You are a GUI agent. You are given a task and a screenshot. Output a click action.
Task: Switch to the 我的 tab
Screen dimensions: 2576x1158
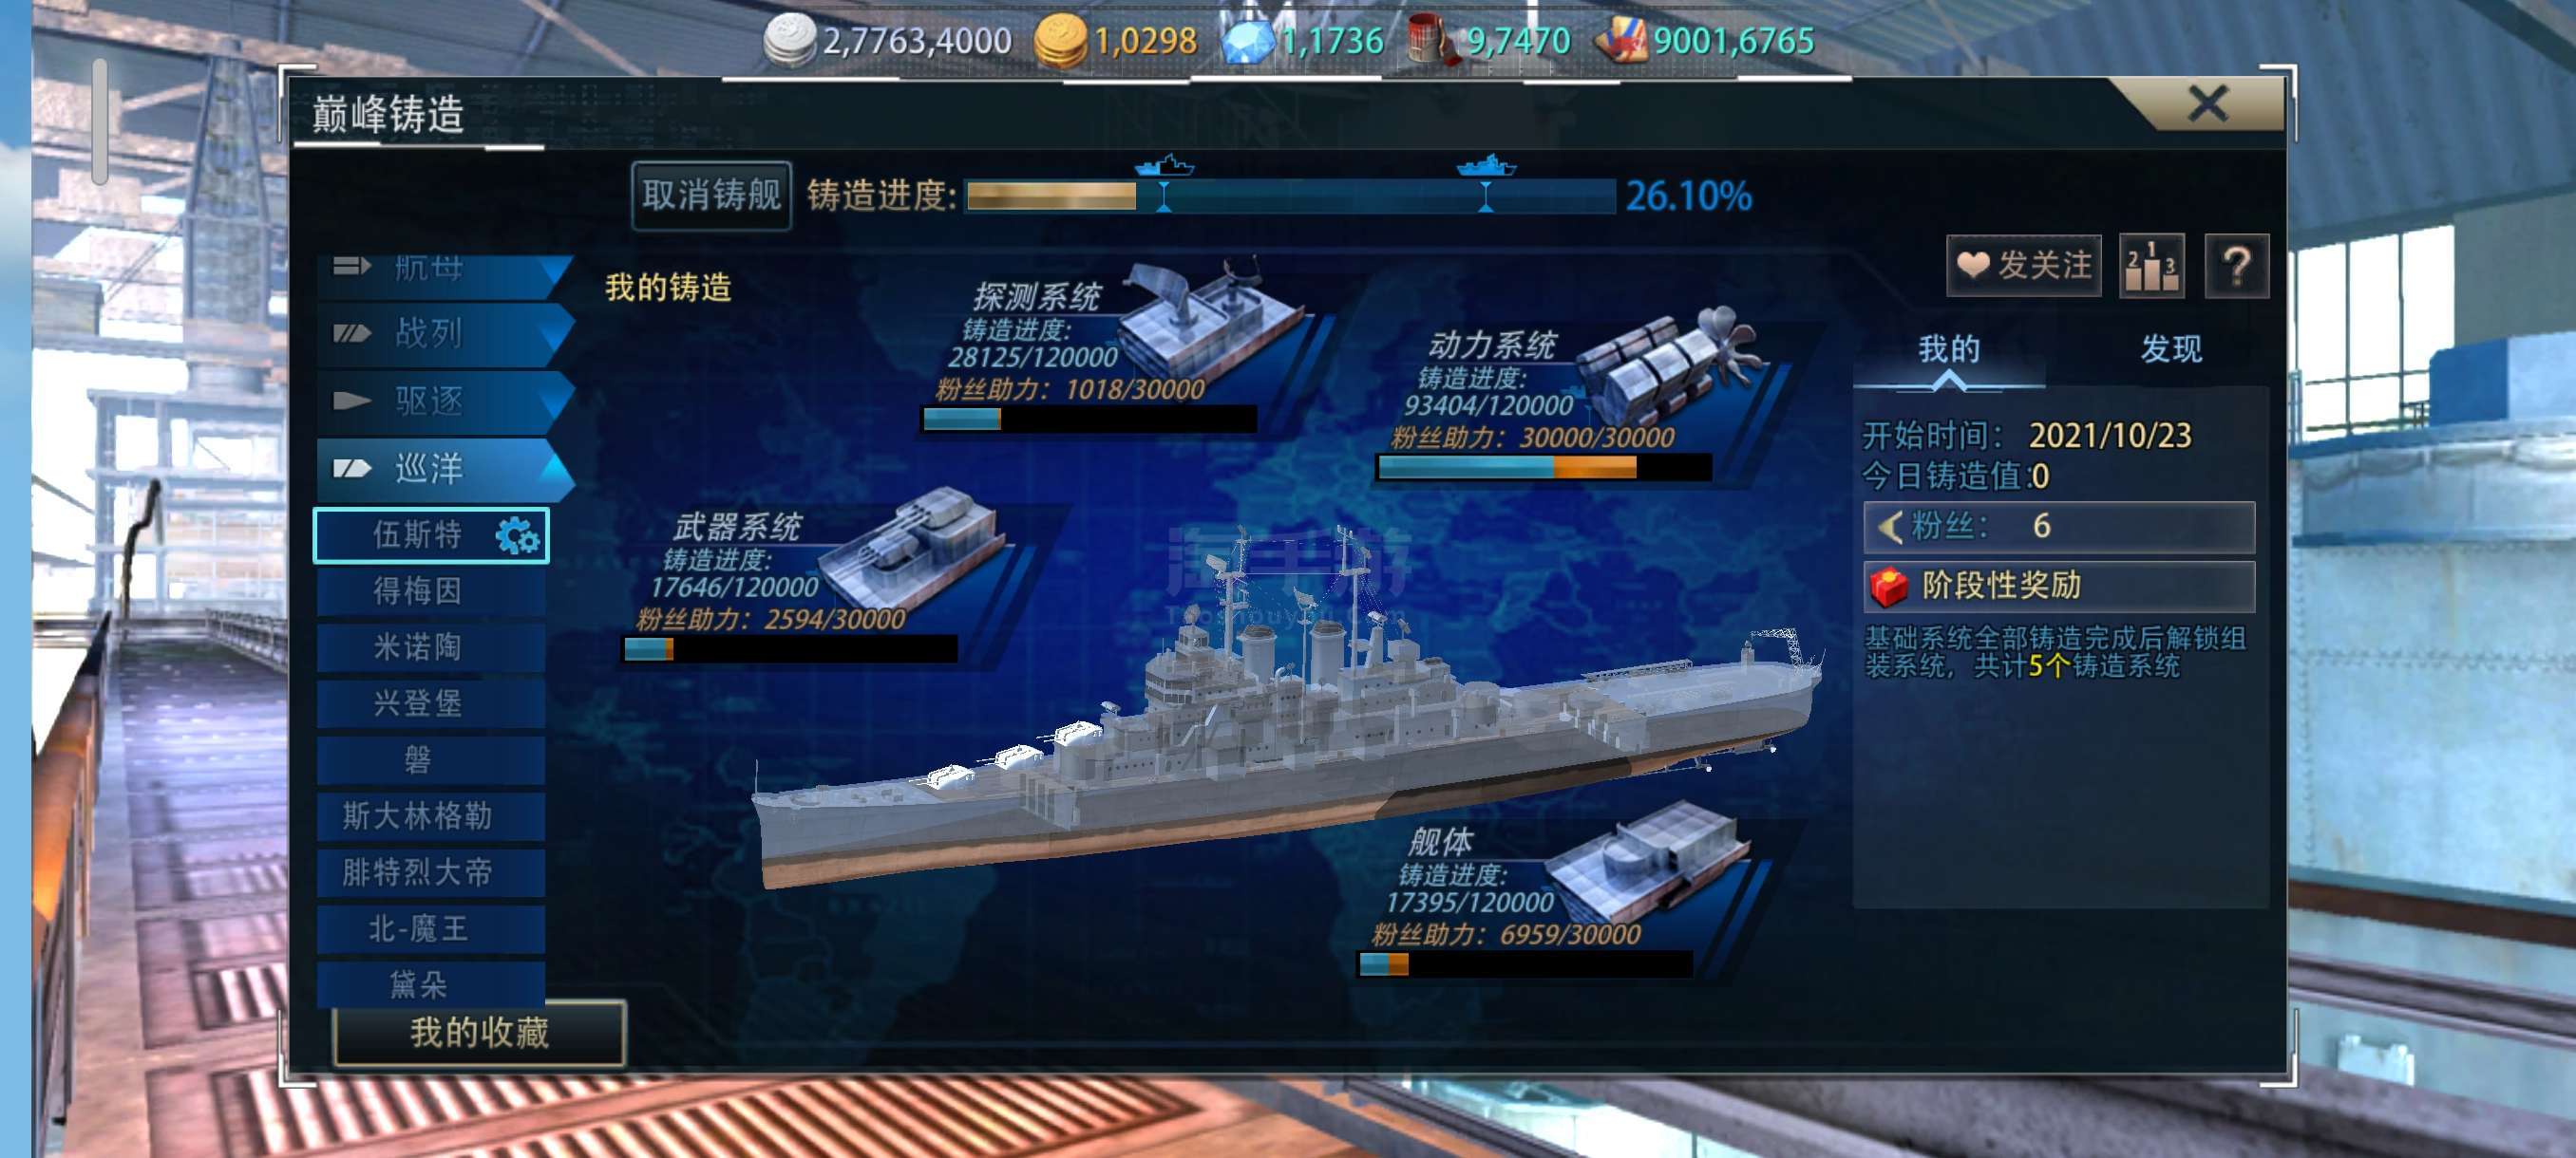tap(1948, 348)
